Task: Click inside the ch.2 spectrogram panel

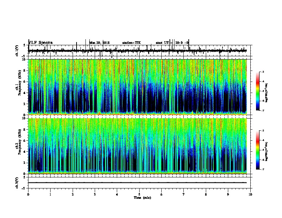Action: (137, 146)
